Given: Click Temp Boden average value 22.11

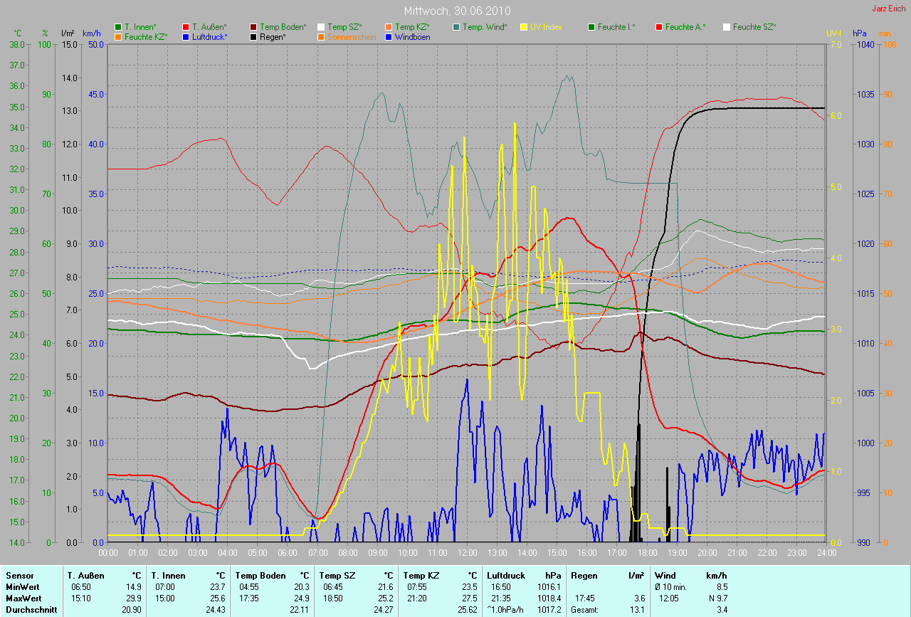Looking at the screenshot, I should point(298,610).
